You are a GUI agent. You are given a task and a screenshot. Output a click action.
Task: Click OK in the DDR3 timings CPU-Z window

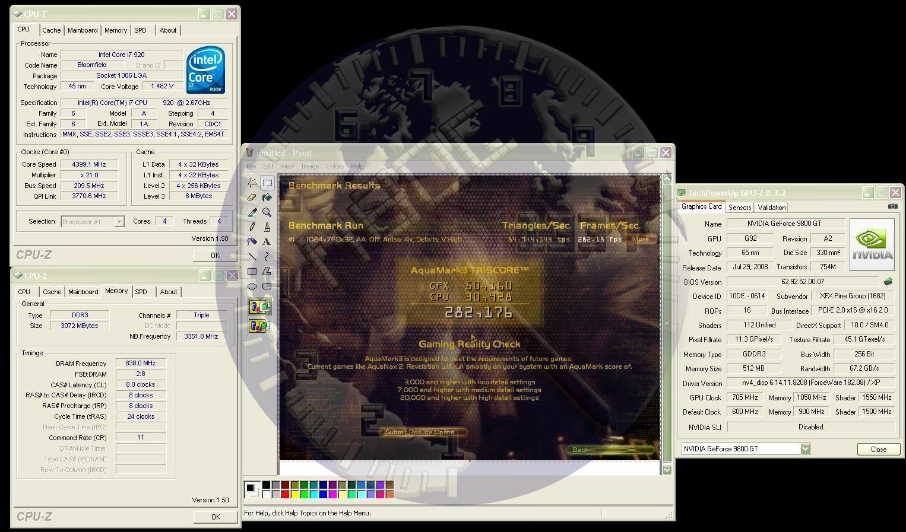tap(216, 517)
